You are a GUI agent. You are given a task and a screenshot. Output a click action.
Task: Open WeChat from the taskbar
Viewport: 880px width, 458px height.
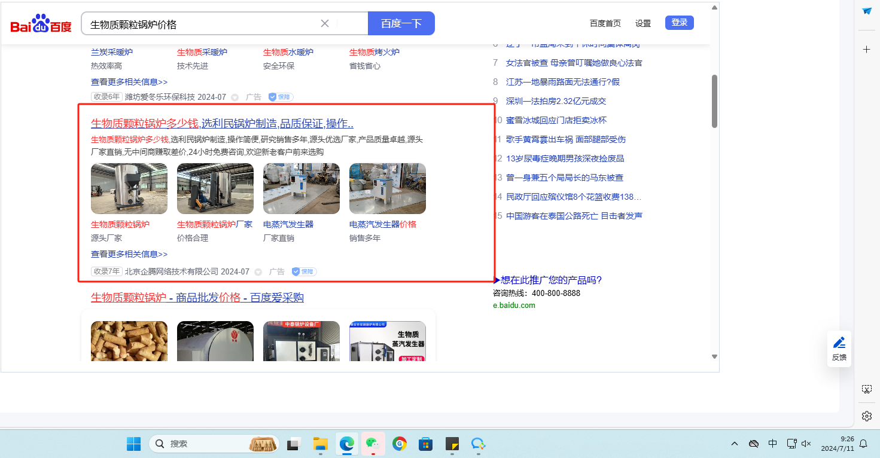[373, 444]
